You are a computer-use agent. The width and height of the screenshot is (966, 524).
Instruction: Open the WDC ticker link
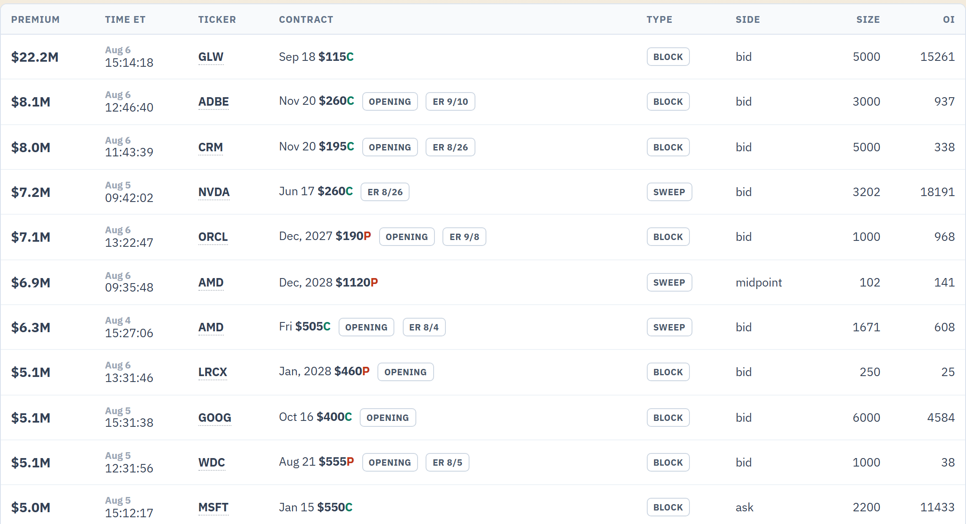[212, 462]
